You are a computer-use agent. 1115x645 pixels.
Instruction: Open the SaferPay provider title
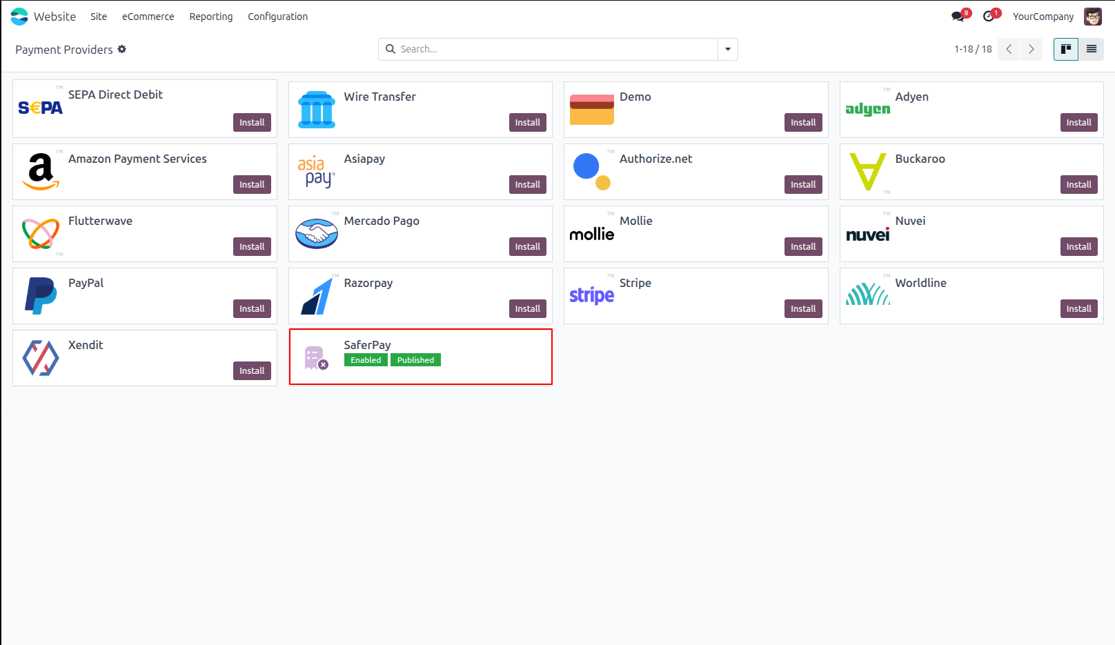click(x=368, y=345)
